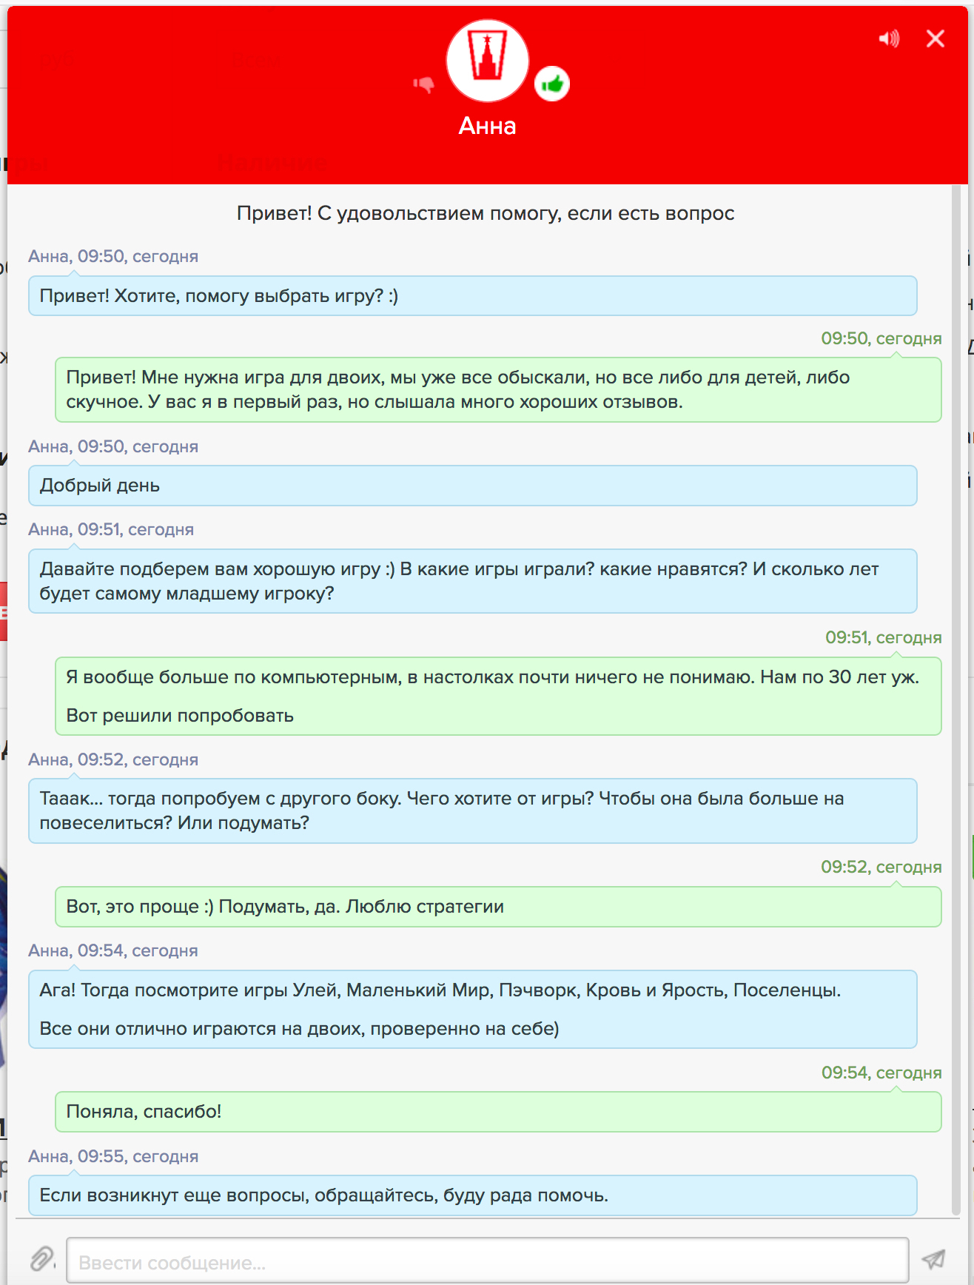Click the user timestamp '09:52, сегодня'

click(x=881, y=867)
